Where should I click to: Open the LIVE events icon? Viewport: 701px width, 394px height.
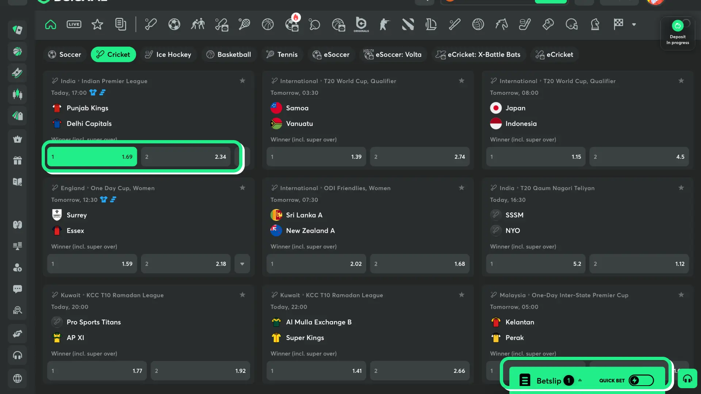tap(74, 24)
